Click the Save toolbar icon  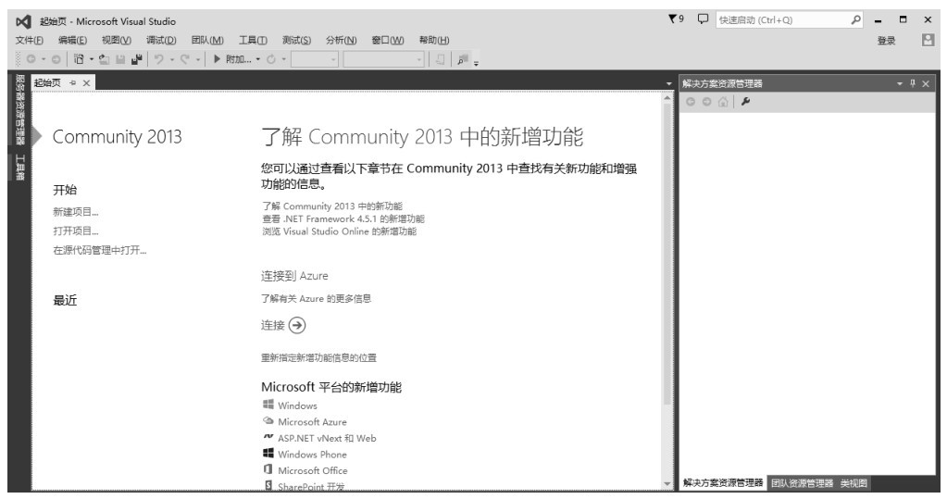coord(120,59)
